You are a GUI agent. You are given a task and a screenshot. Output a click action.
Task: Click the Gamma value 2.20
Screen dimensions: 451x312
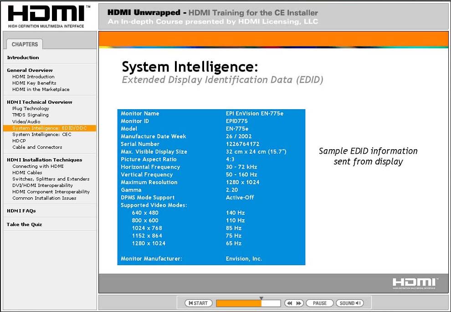pyautogui.click(x=232, y=190)
